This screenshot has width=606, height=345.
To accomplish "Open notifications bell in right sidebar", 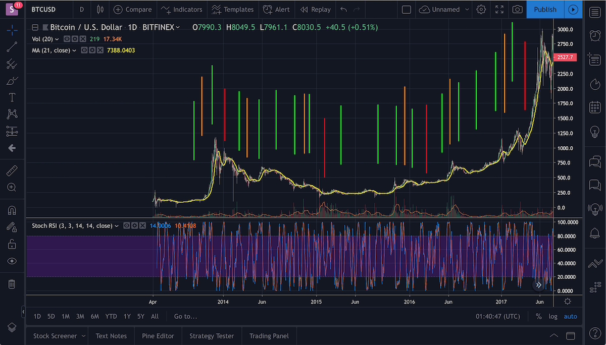I will [x=595, y=234].
